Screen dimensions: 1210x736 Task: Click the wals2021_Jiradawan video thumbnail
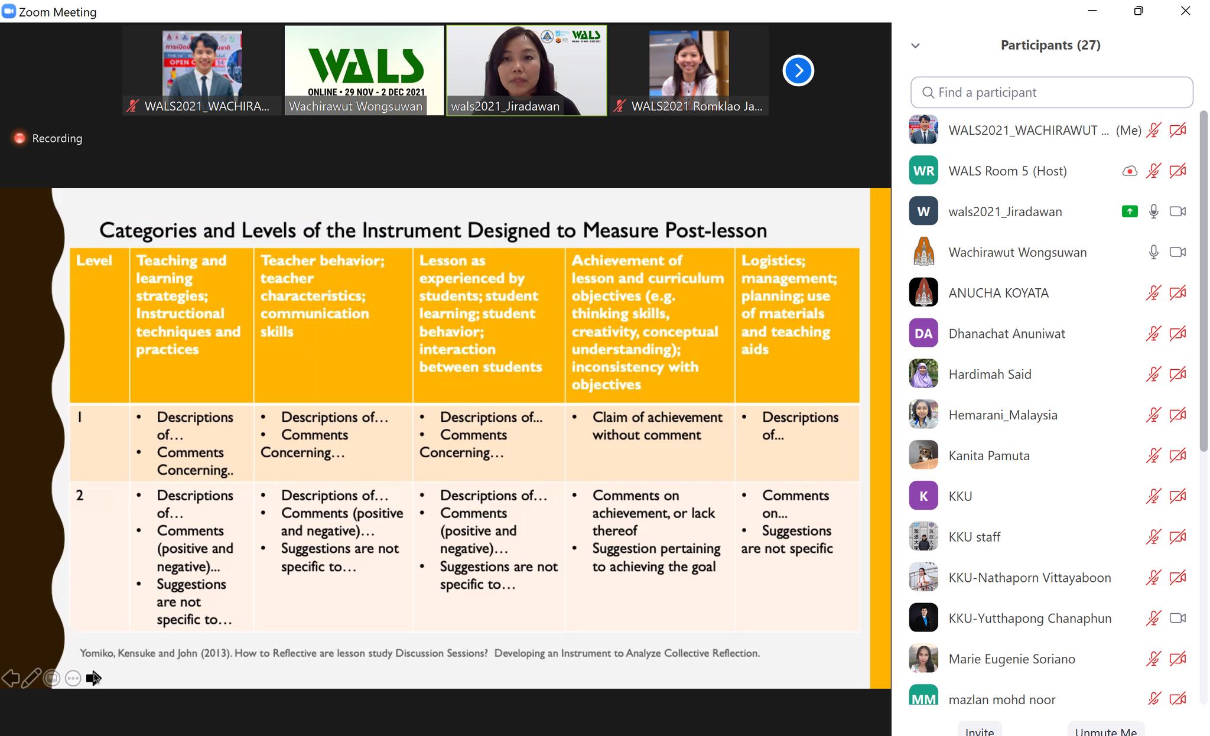pyautogui.click(x=526, y=70)
